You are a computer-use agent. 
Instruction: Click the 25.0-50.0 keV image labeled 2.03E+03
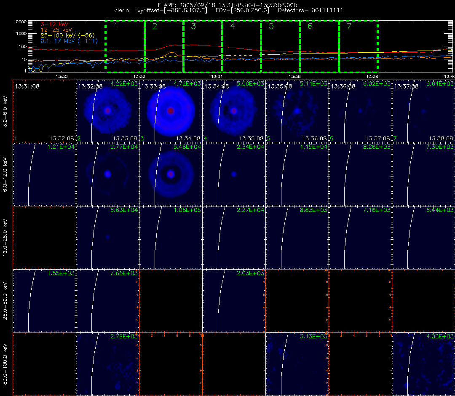pyautogui.click(x=234, y=301)
